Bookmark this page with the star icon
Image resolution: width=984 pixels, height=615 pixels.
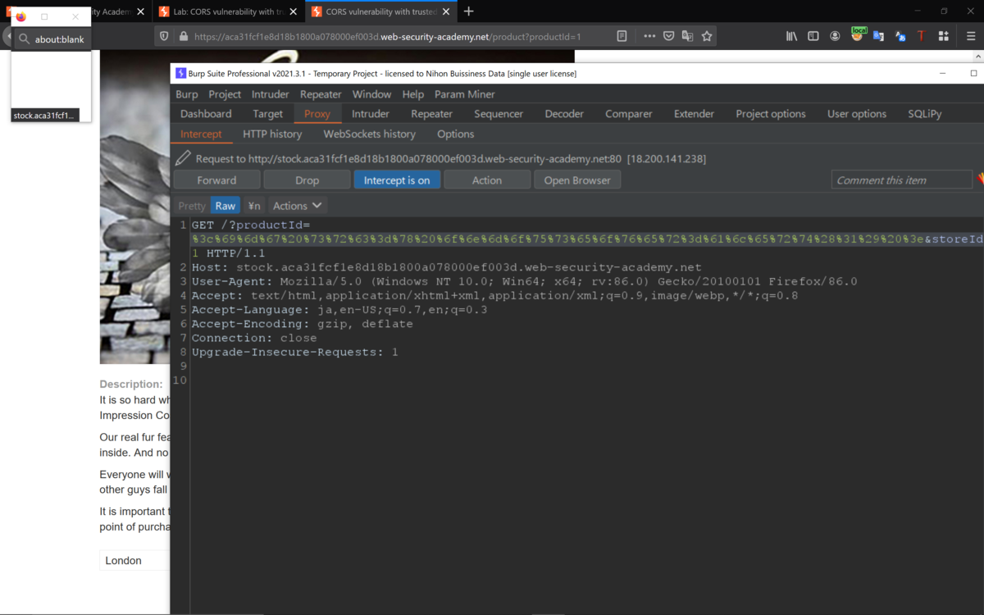click(707, 36)
